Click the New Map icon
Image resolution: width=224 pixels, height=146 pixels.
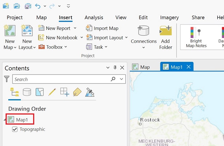click(x=10, y=31)
